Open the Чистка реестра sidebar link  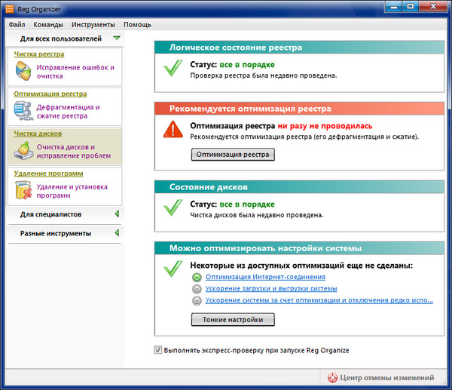tap(38, 54)
